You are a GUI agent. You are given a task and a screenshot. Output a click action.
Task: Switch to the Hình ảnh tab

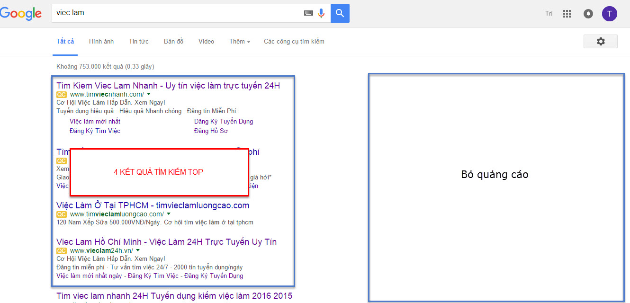101,41
